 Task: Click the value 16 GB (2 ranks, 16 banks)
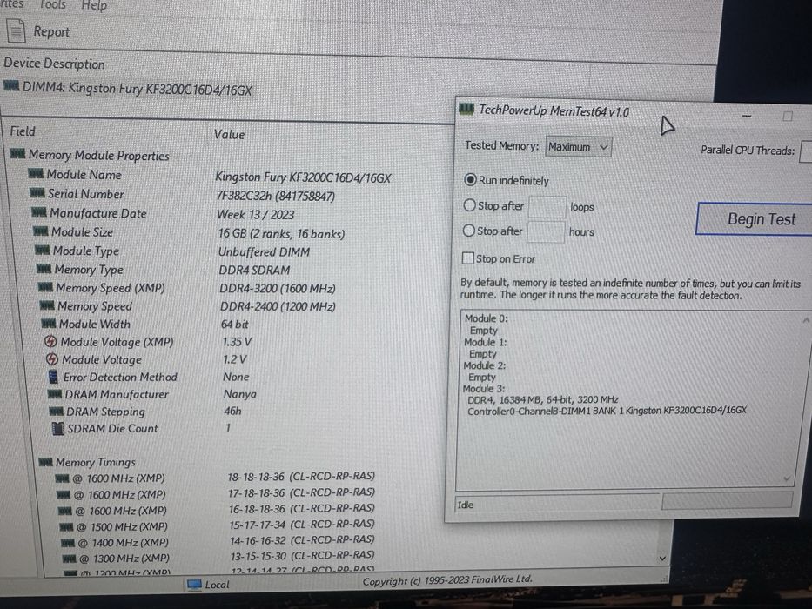(282, 233)
